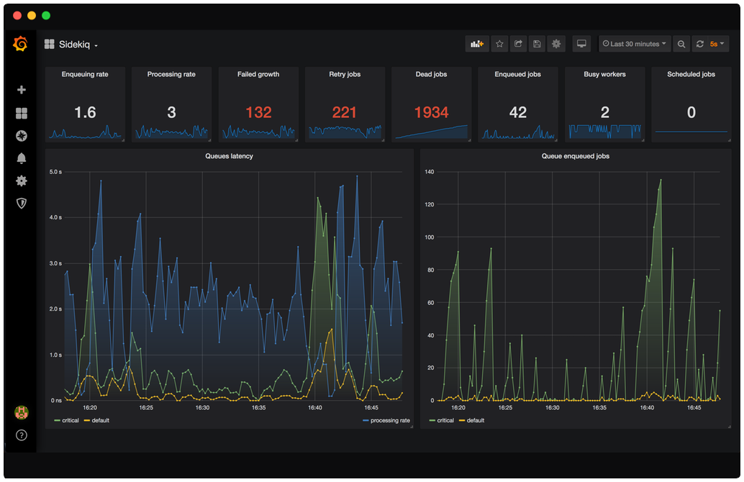Click the user avatar in sidebar

tap(22, 412)
